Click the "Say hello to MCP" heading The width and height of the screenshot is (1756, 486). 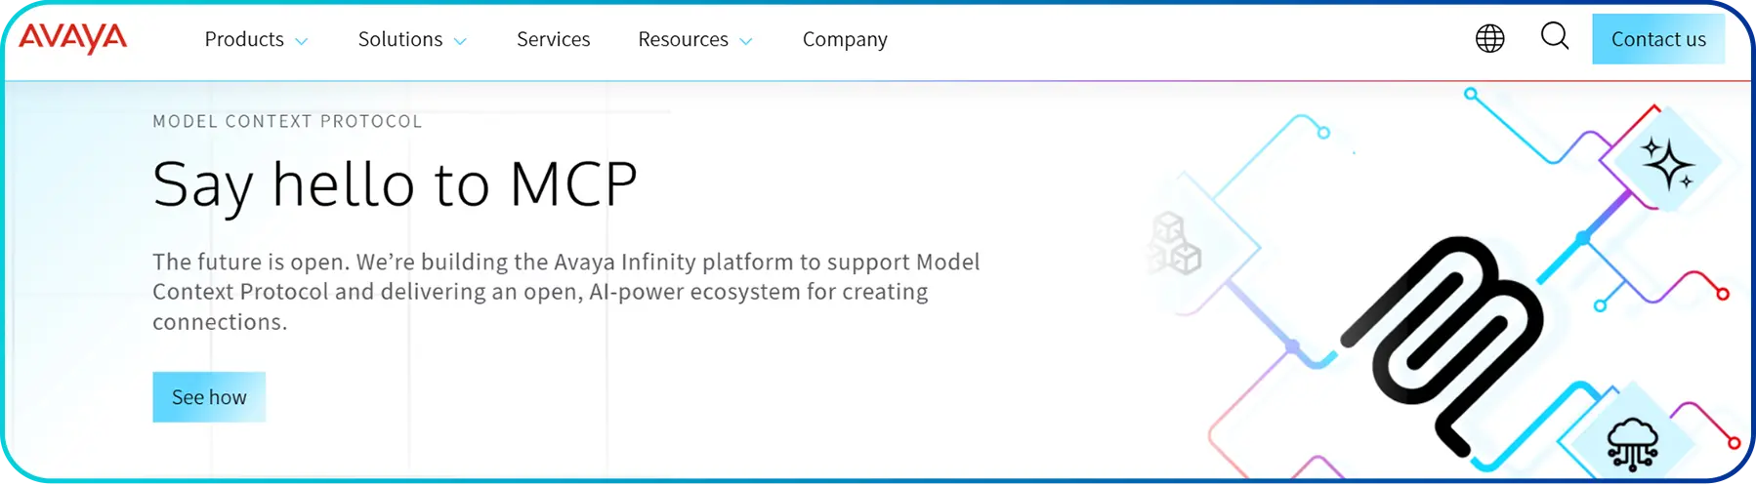[395, 184]
